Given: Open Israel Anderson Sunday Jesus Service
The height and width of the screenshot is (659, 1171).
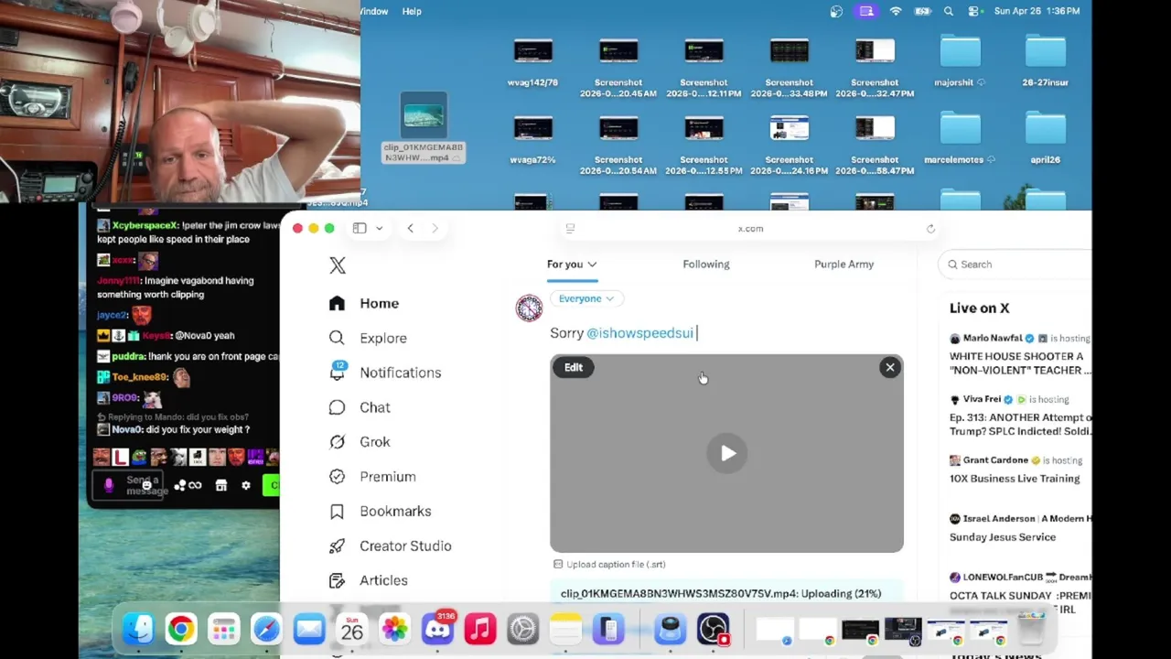Looking at the screenshot, I should (1020, 528).
